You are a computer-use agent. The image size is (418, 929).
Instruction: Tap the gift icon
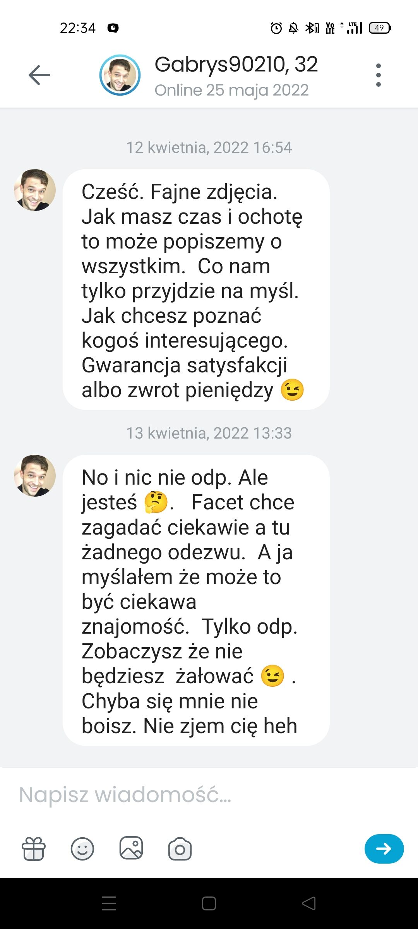point(34,849)
